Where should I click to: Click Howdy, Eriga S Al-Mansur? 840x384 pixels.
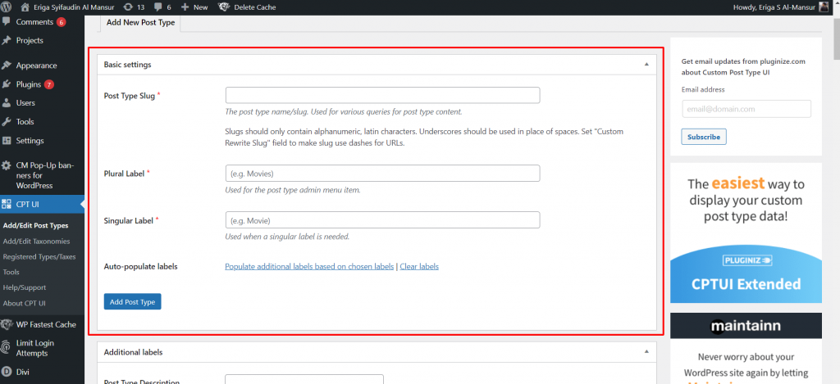(x=774, y=7)
